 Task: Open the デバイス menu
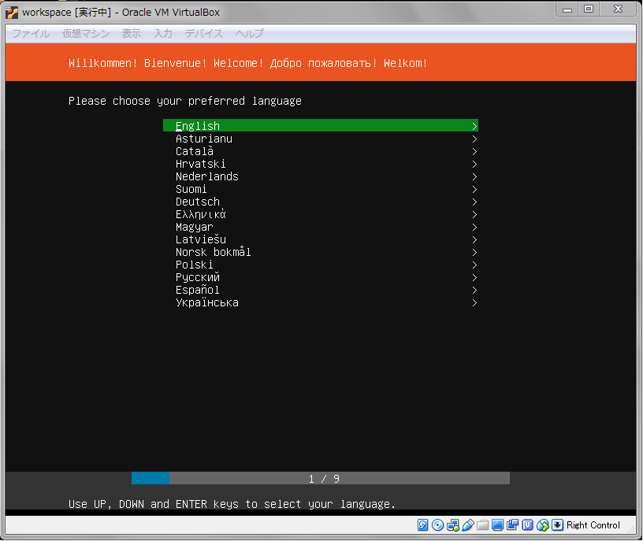pyautogui.click(x=204, y=34)
